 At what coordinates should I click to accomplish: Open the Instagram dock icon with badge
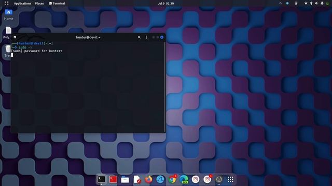tap(208, 179)
